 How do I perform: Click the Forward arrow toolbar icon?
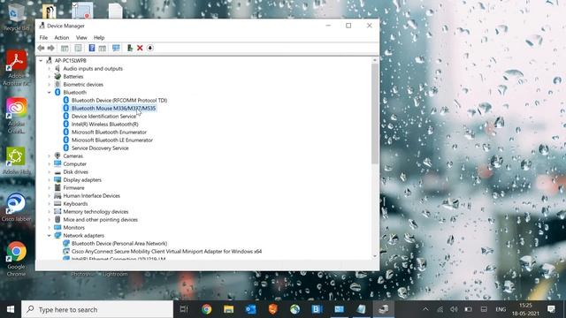pos(51,48)
